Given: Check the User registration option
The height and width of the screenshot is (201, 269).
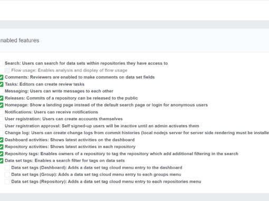Looking at the screenshot, I should click(x=1, y=119).
